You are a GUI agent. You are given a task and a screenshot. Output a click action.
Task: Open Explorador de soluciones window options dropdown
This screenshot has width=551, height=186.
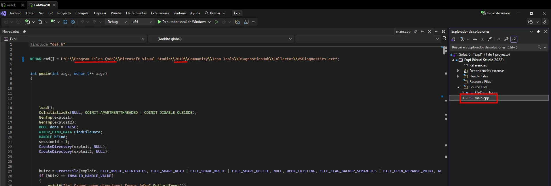(x=531, y=32)
